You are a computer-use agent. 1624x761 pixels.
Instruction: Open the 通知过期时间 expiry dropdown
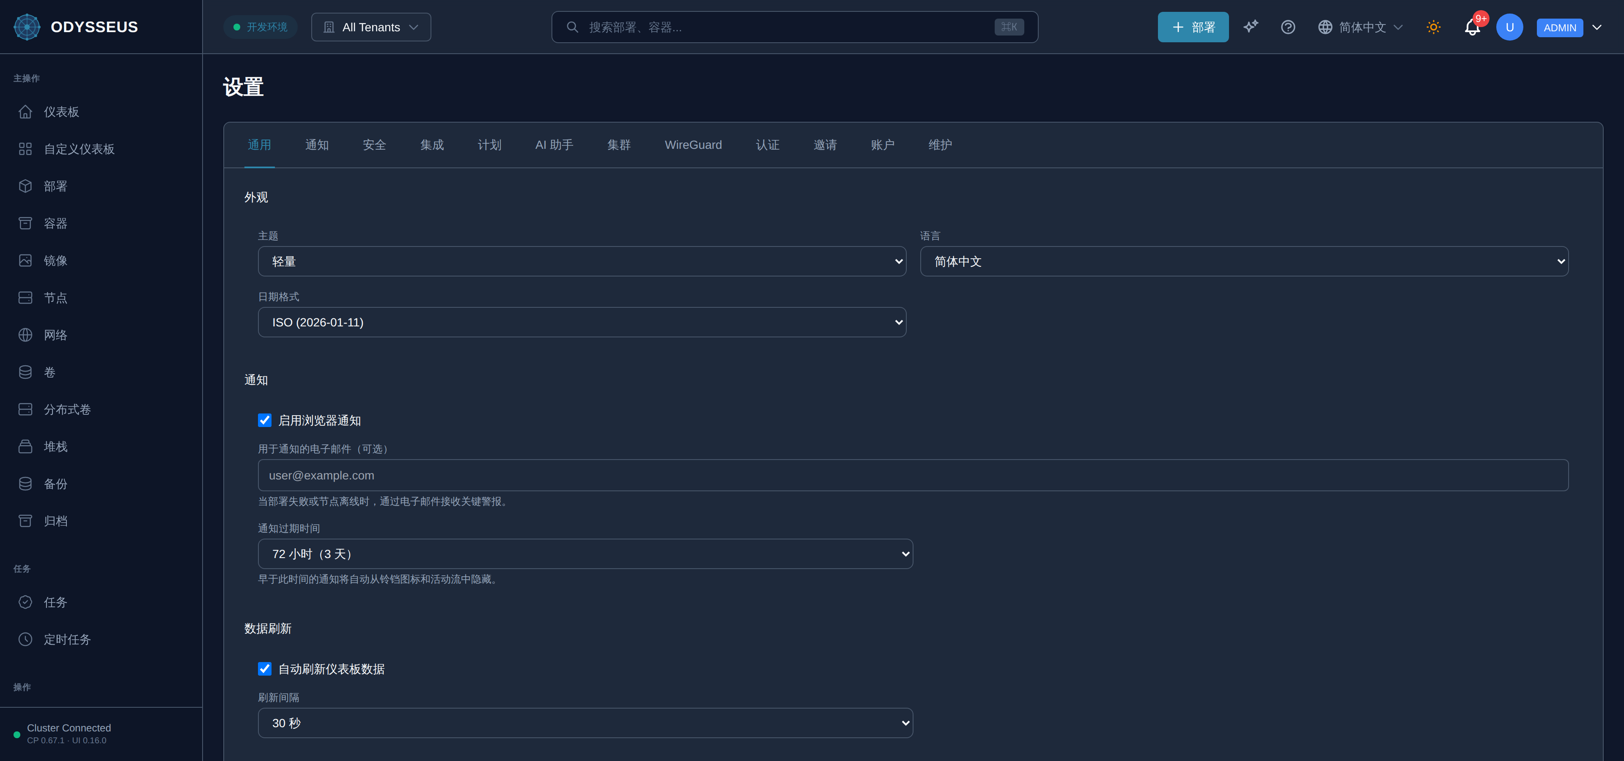585,554
